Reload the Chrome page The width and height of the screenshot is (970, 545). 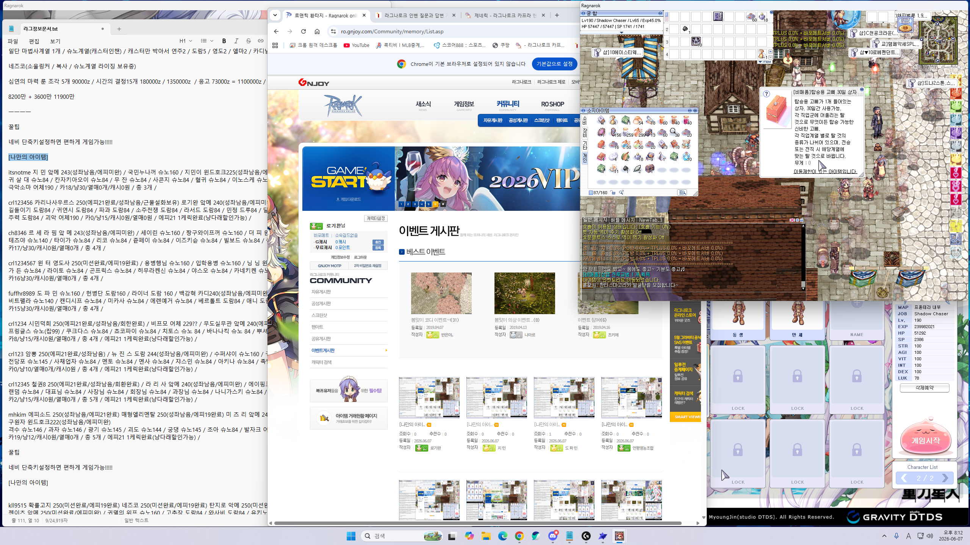(304, 31)
